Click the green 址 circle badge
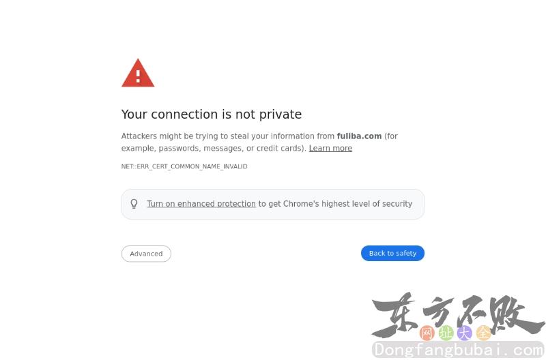The height and width of the screenshot is (360, 546). point(446,333)
